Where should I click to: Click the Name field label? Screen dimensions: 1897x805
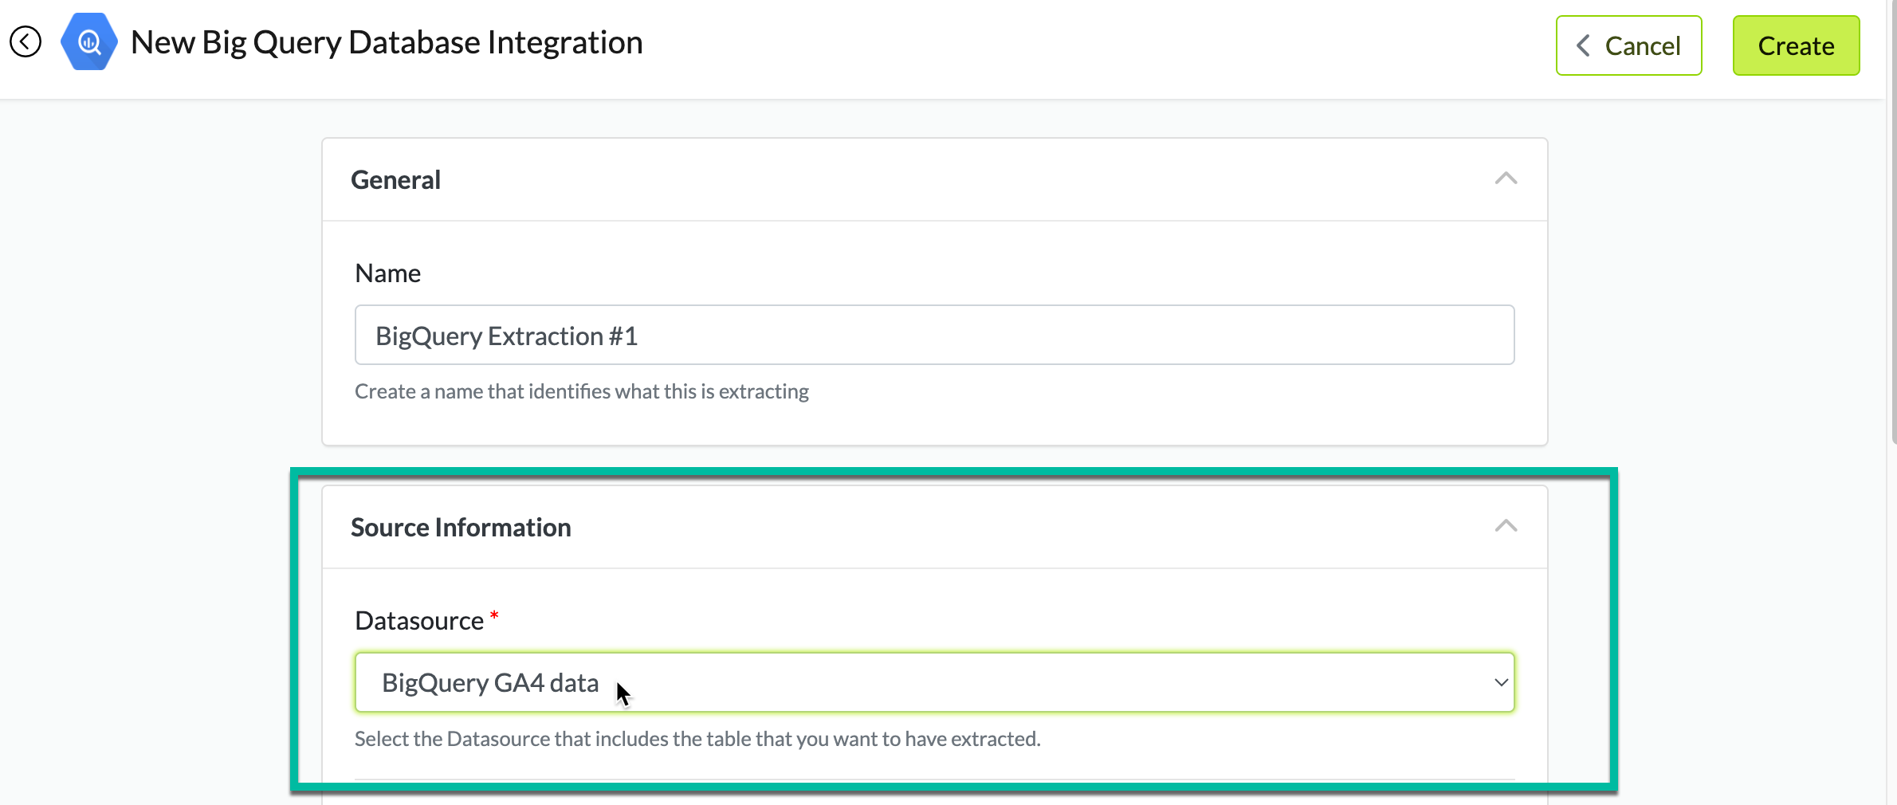(x=387, y=273)
